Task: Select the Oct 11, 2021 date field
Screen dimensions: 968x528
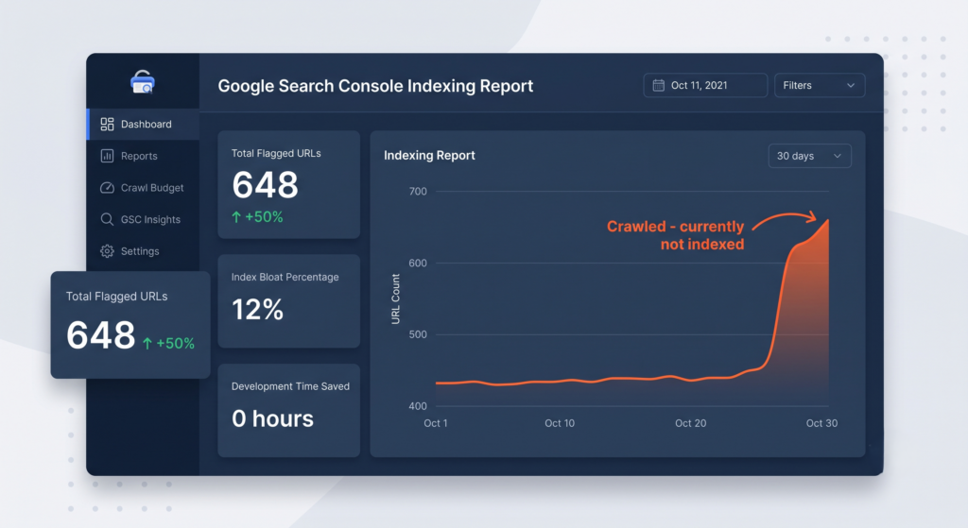Action: click(705, 85)
